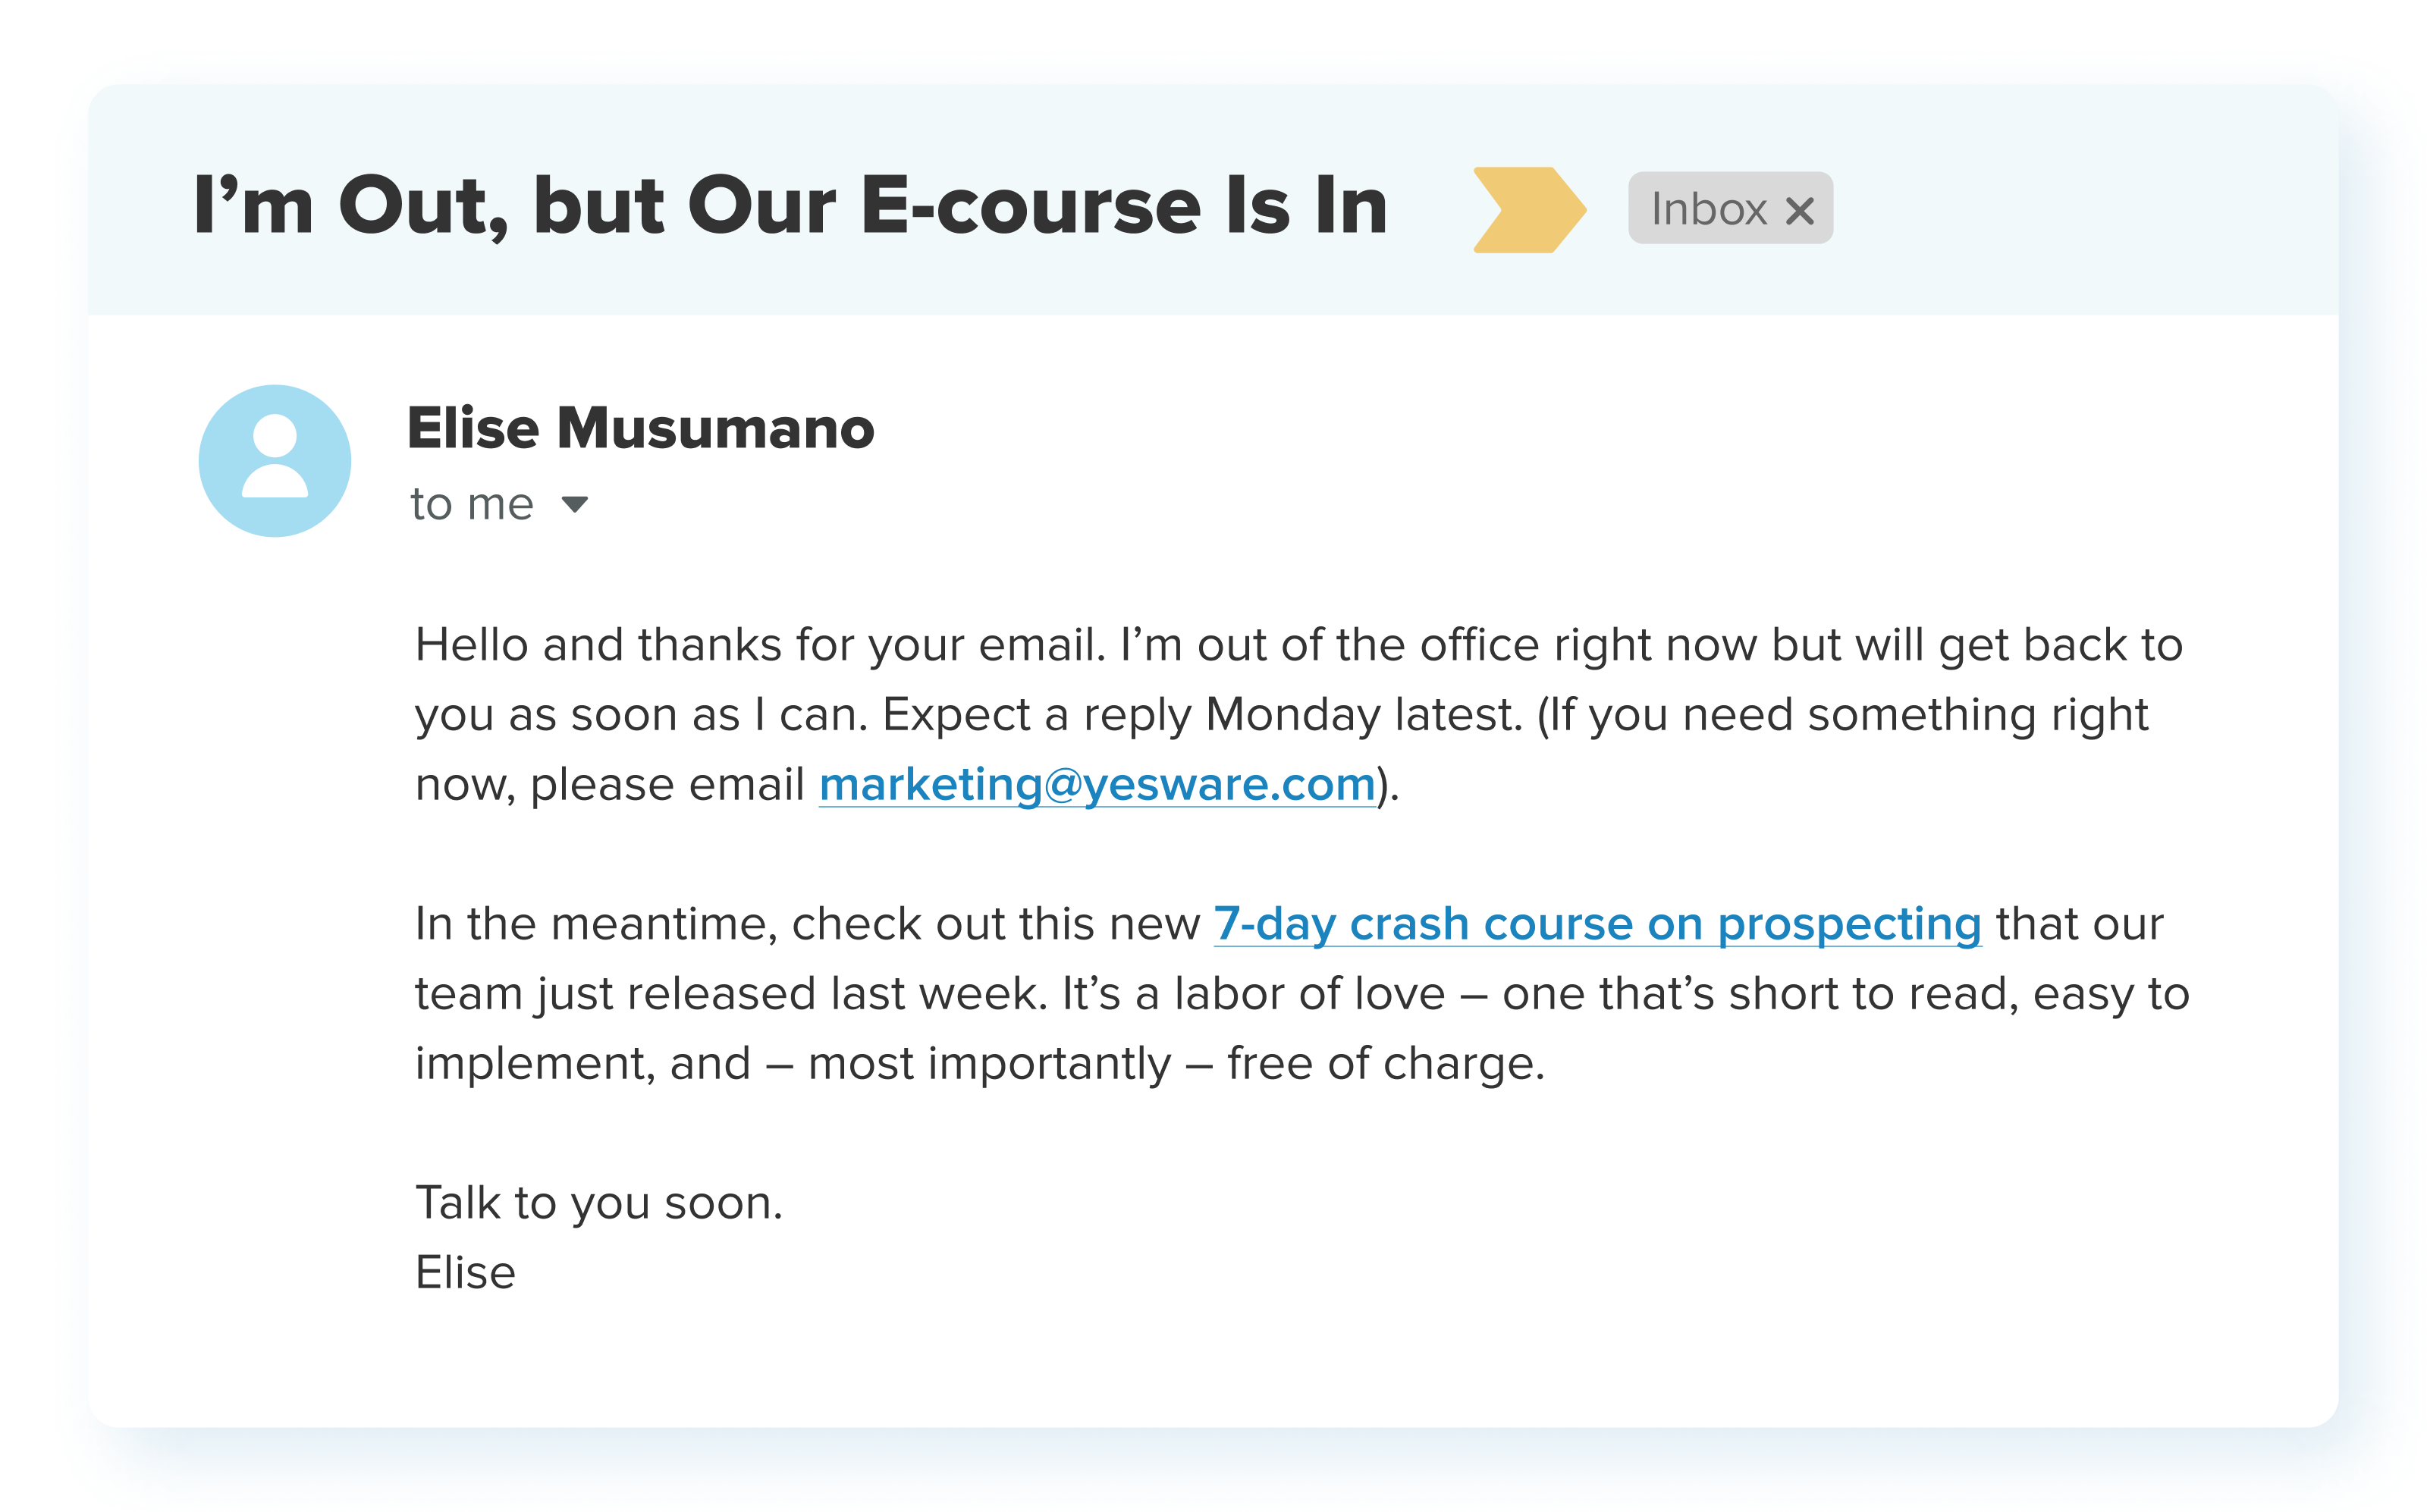Click the subject "I'm Out, but Our E-course Is In"
The image size is (2427, 1512).
790,205
